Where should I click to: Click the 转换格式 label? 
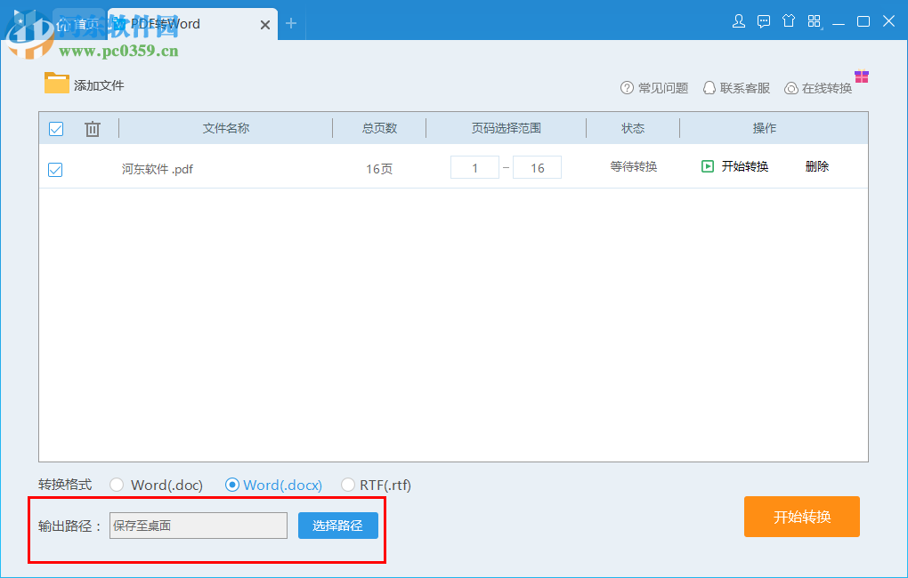65,485
